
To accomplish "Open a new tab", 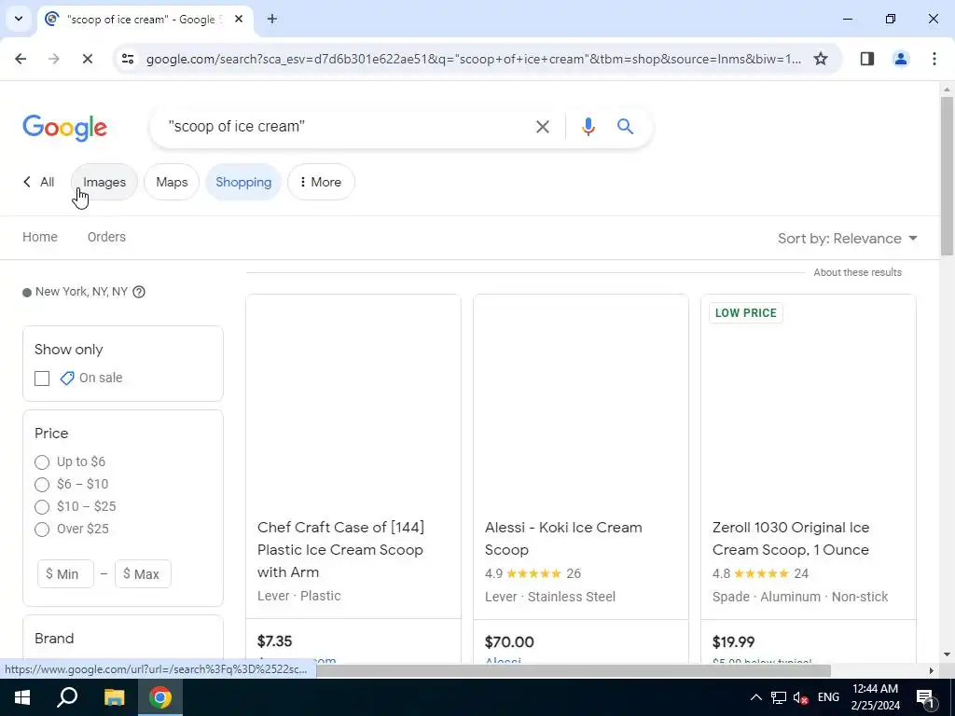I will [x=272, y=19].
